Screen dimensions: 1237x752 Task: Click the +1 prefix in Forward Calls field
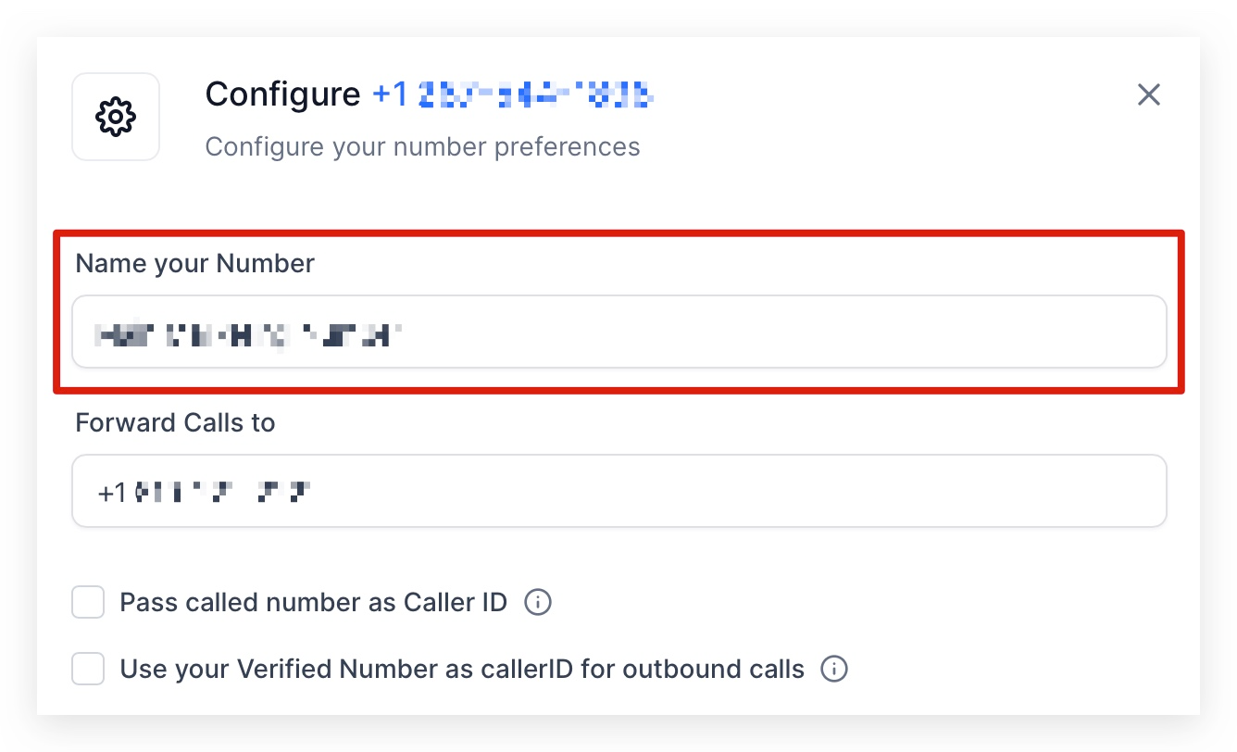112,492
